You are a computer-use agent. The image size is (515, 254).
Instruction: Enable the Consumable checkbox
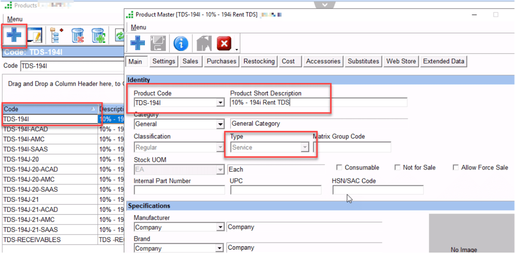[x=339, y=167]
